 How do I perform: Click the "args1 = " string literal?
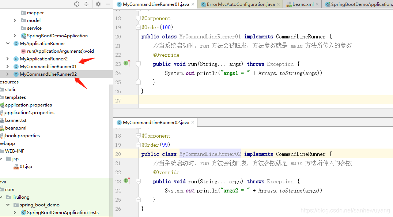pyautogui.click(x=235, y=73)
